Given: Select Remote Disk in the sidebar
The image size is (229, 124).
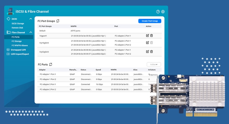Looking at the screenshot, I should pyautogui.click(x=17, y=28).
